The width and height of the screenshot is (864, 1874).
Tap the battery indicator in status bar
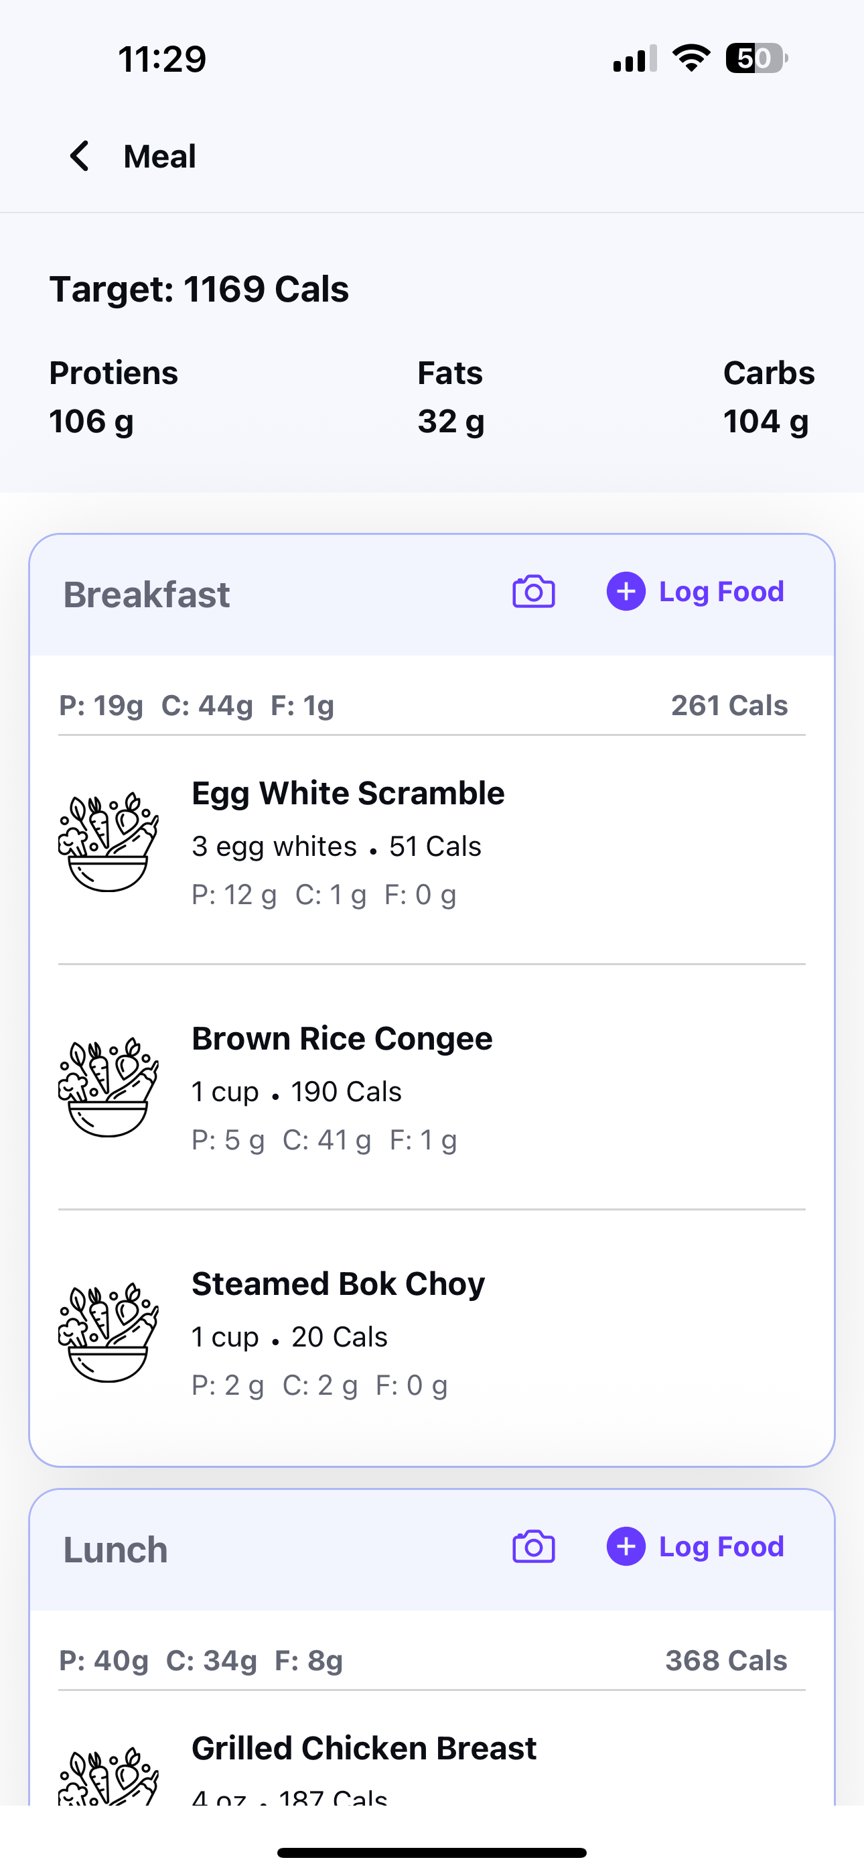(756, 58)
